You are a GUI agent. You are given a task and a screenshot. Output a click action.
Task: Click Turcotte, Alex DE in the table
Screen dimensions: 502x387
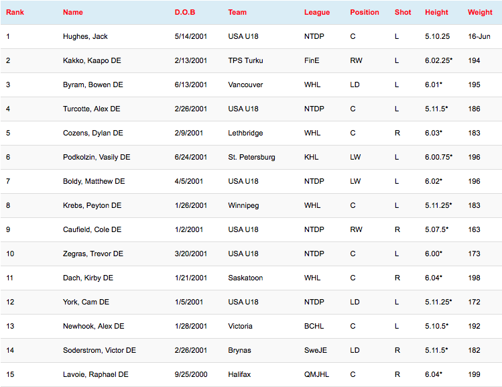91,109
